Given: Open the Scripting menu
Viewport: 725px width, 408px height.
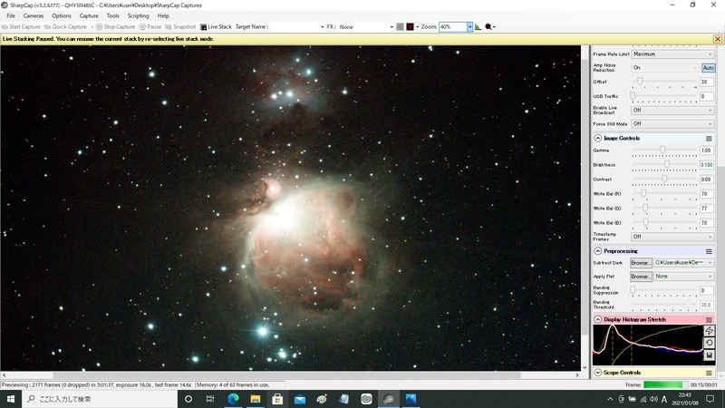Looking at the screenshot, I should coord(139,15).
